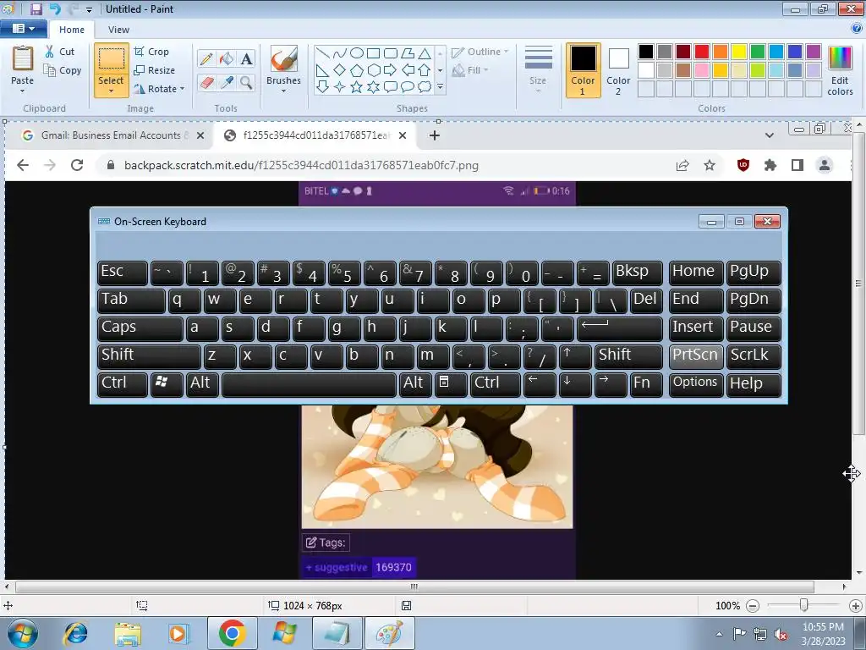Screen dimensions: 866x650
Task: Click the vertical scrollbar of canvas
Action: (x=858, y=283)
